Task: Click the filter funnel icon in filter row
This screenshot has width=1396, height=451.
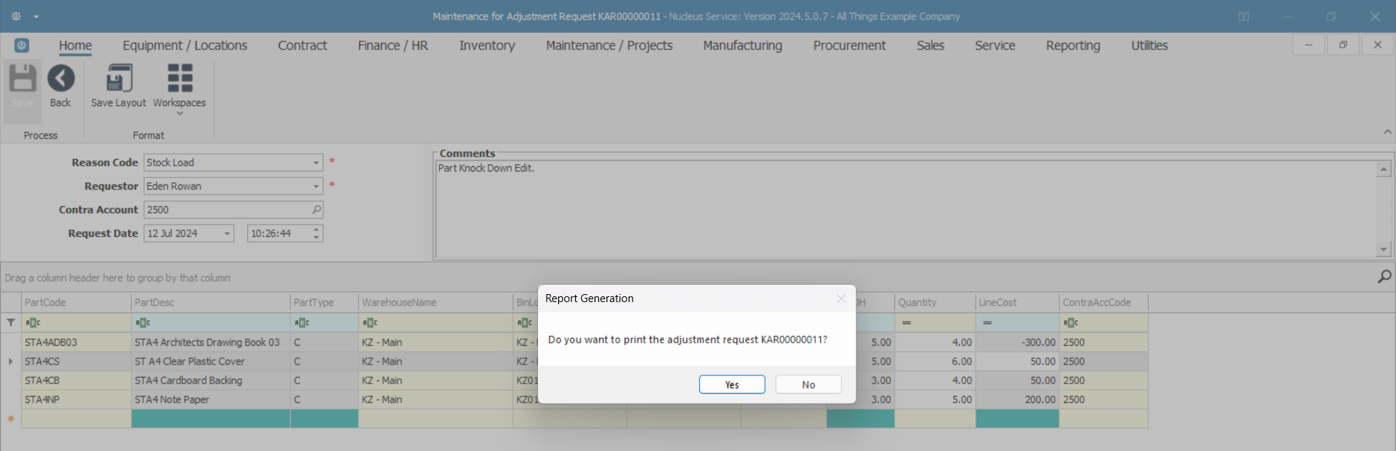Action: [11, 322]
